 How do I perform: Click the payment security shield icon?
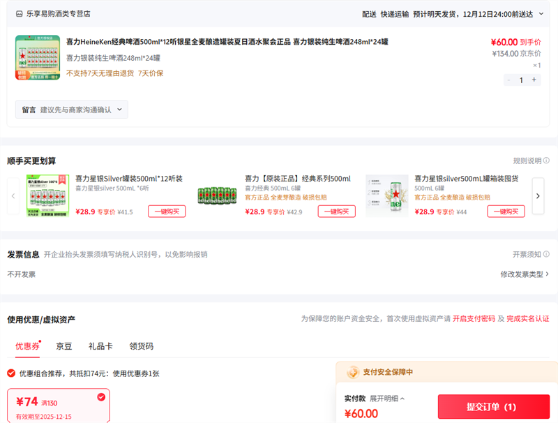pyautogui.click(x=353, y=372)
